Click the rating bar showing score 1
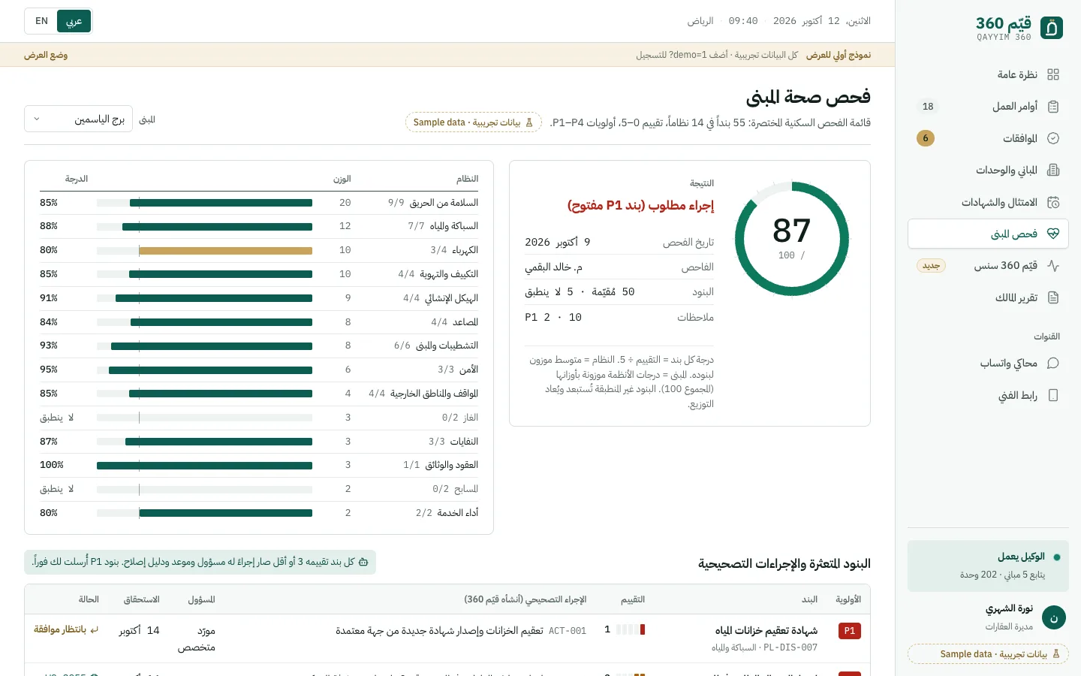1081x676 pixels. click(x=631, y=629)
